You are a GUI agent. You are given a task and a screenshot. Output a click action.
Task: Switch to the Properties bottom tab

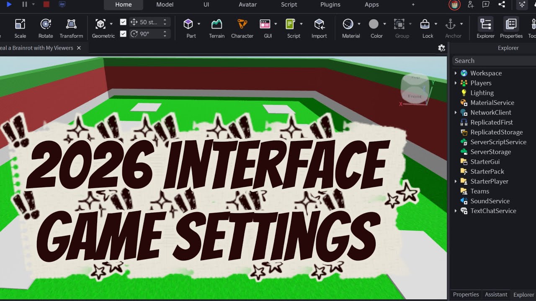point(466,295)
